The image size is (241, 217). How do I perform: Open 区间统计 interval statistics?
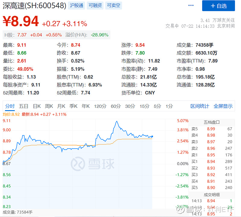(x=200, y=106)
